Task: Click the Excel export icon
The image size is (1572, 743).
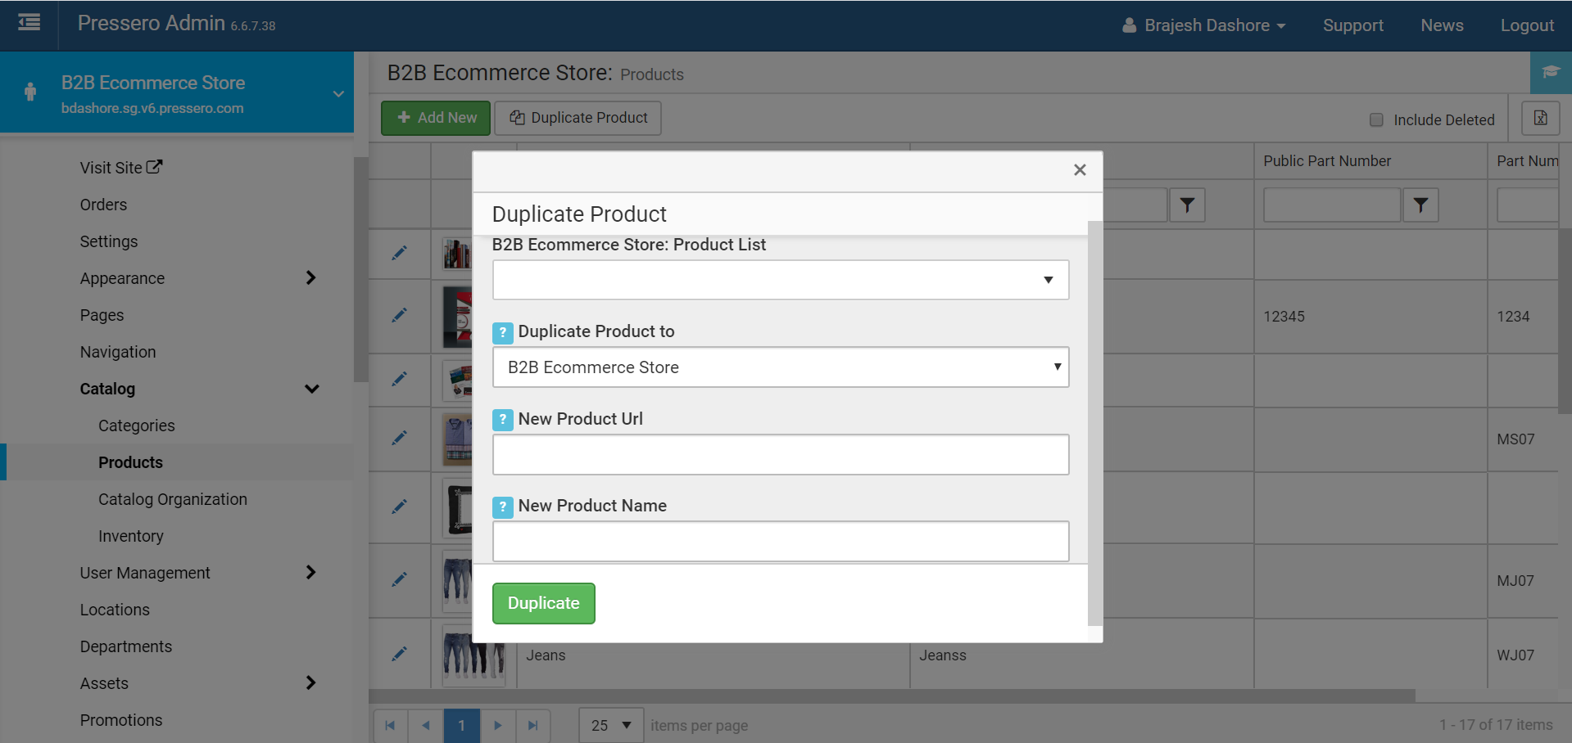Action: tap(1540, 118)
